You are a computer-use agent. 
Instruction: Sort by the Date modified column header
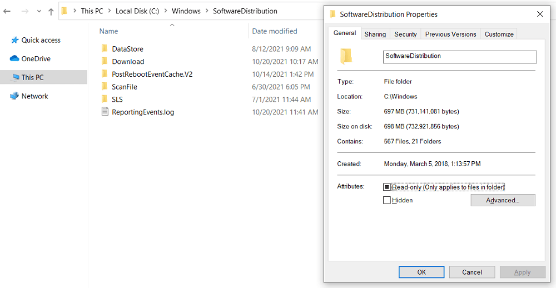click(x=275, y=31)
